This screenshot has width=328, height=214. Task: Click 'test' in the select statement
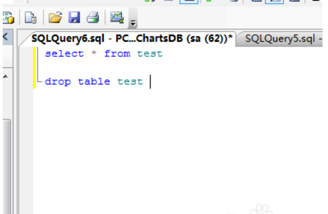click(x=150, y=54)
